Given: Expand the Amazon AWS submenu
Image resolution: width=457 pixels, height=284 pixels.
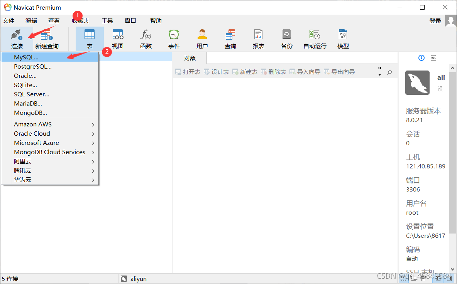Looking at the screenshot, I should (50, 124).
